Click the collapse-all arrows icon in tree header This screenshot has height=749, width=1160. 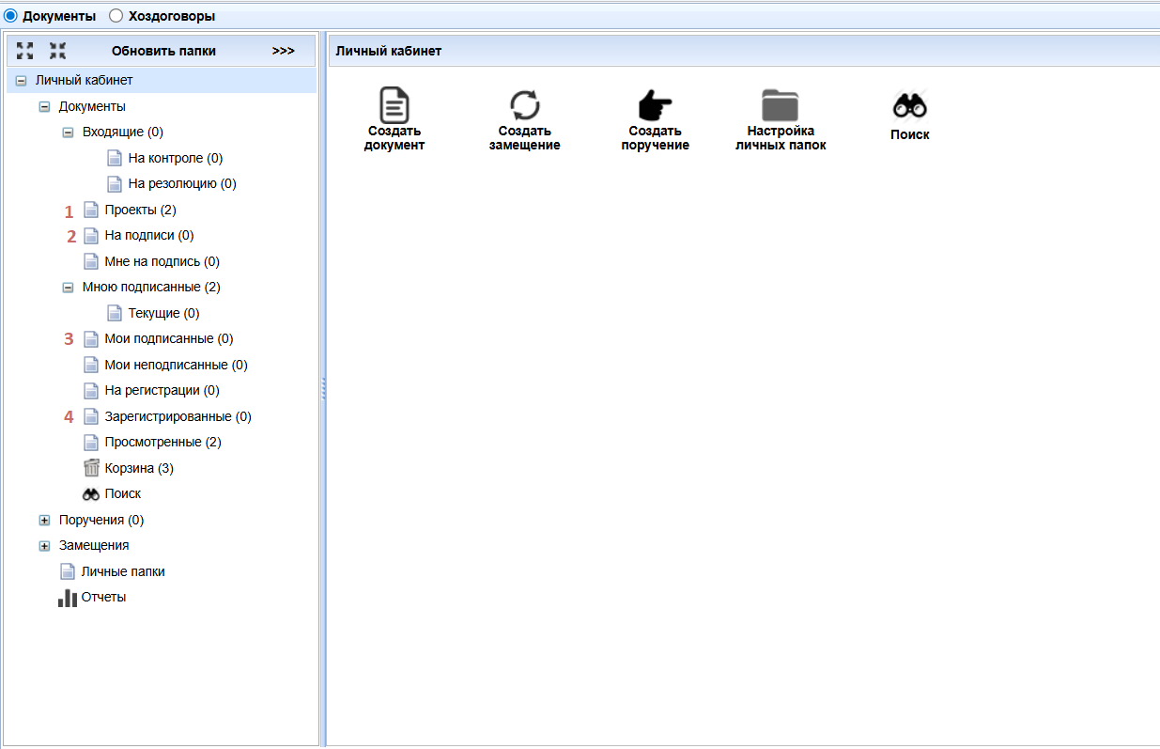pyautogui.click(x=57, y=51)
